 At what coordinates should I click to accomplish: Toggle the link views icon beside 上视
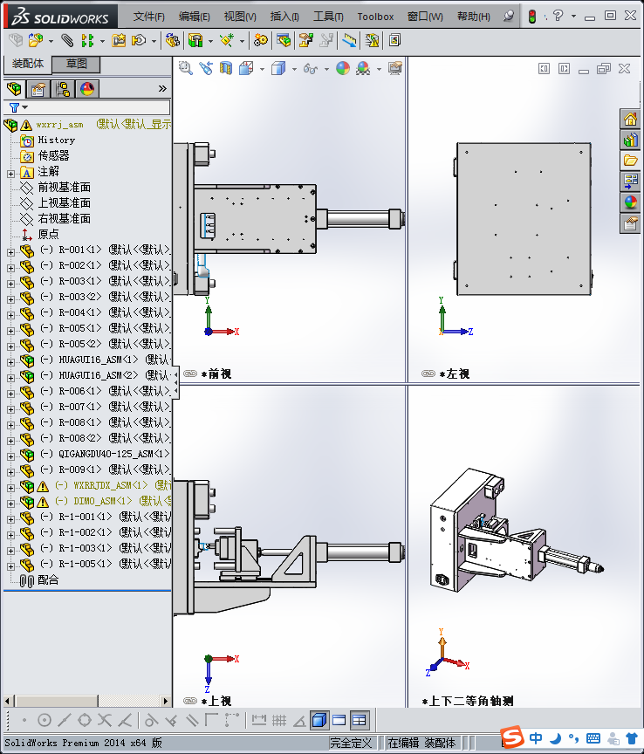pos(190,701)
